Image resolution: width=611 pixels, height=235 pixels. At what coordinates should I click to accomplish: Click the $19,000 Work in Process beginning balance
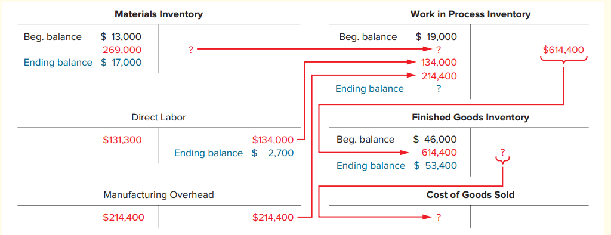click(436, 37)
